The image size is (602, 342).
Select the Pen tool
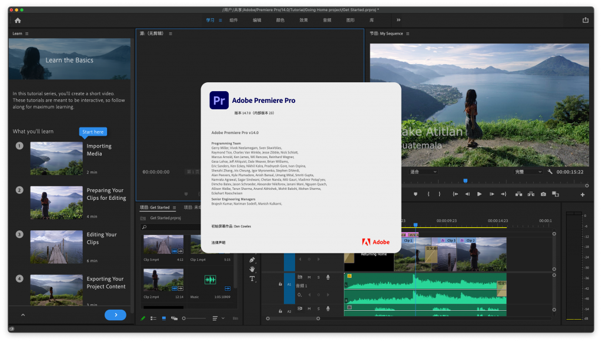pos(252,260)
